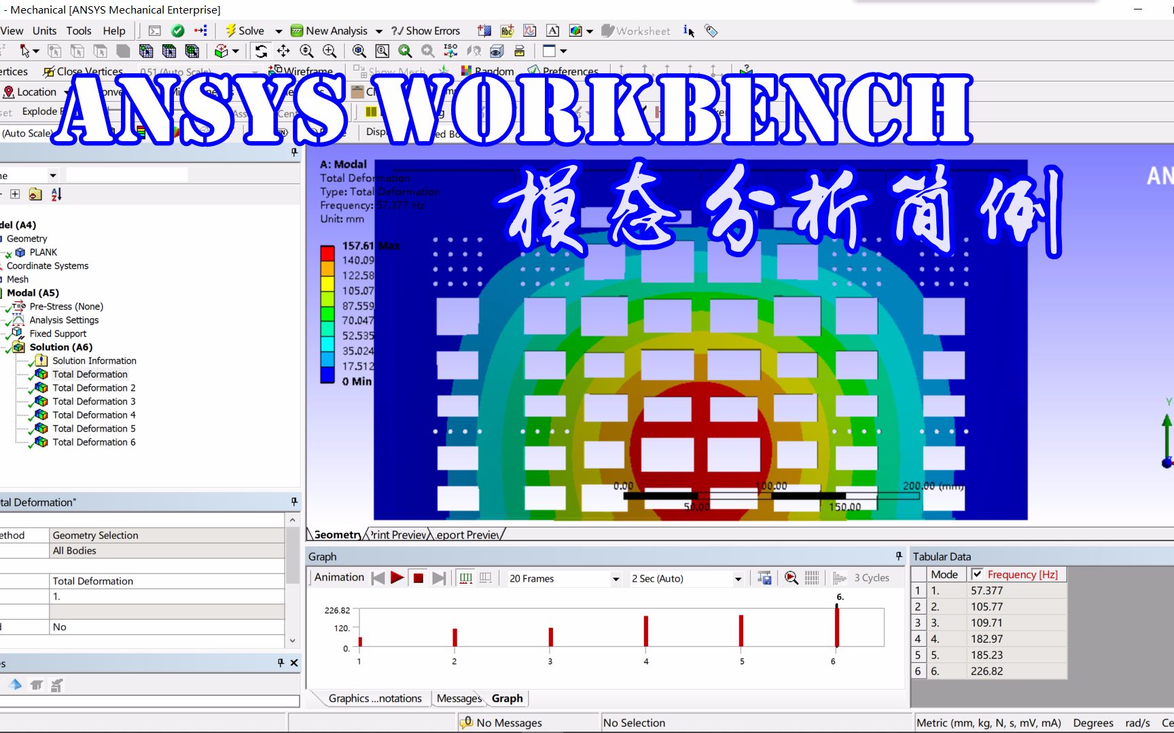This screenshot has height=733, width=1174.
Task: Go to the previous animation frame
Action: click(378, 578)
